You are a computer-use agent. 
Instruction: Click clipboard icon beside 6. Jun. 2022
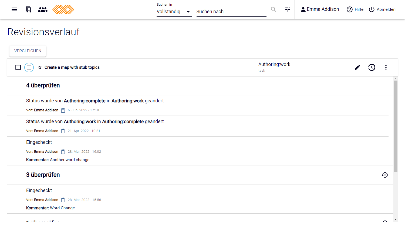[63, 110]
